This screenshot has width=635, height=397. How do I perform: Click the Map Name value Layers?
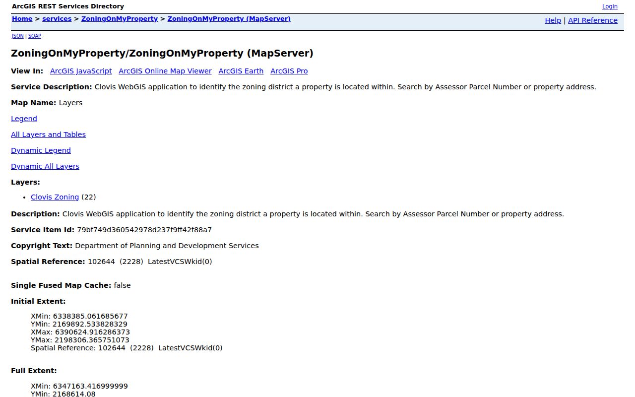(x=70, y=103)
